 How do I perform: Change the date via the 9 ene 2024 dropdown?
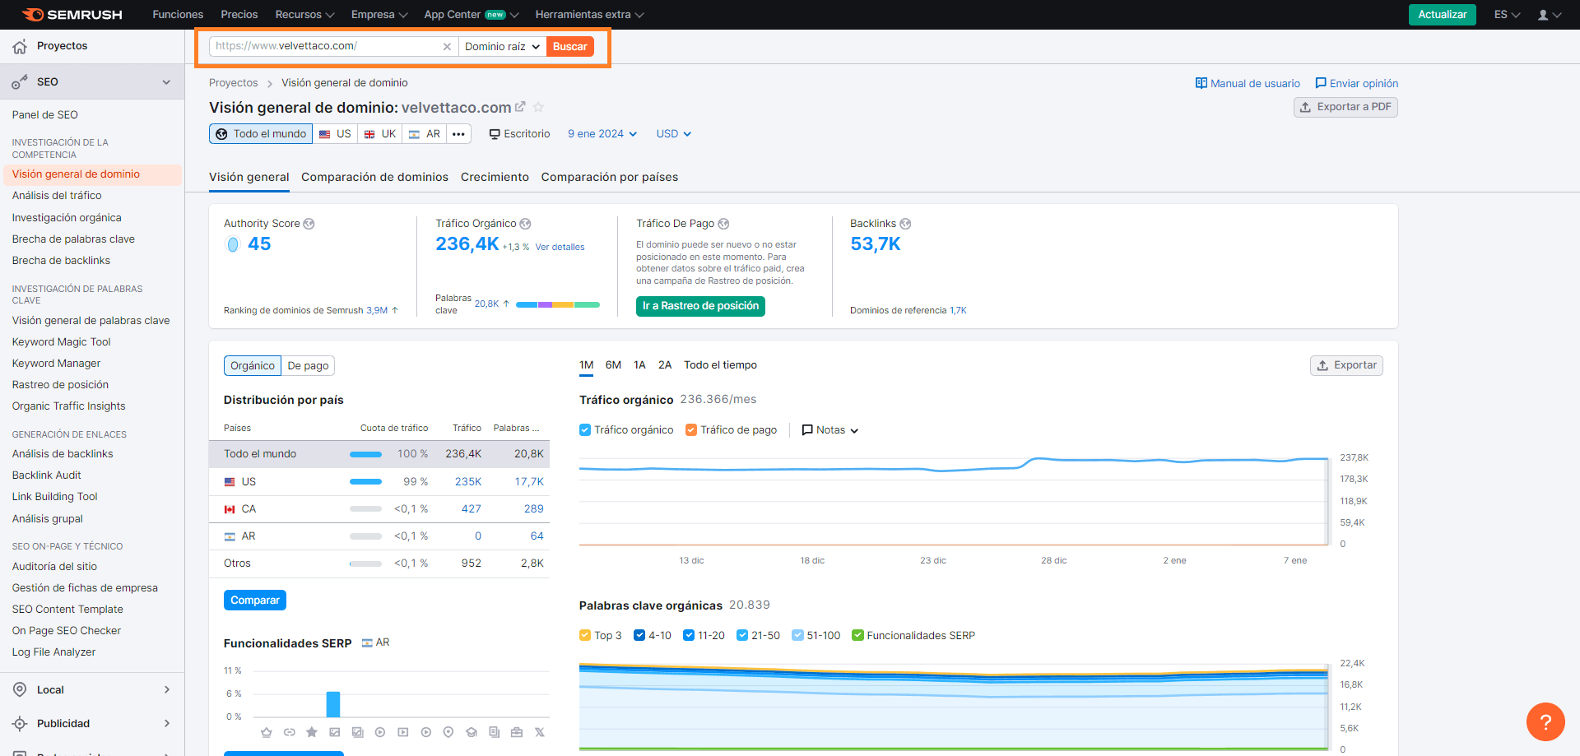point(602,133)
